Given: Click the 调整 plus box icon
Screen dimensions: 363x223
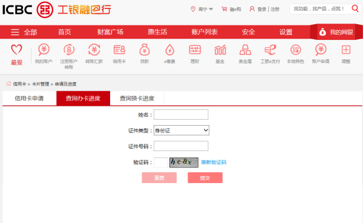Looking at the screenshot, I should (346, 50).
